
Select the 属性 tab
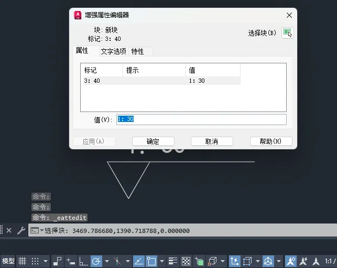tap(86, 51)
